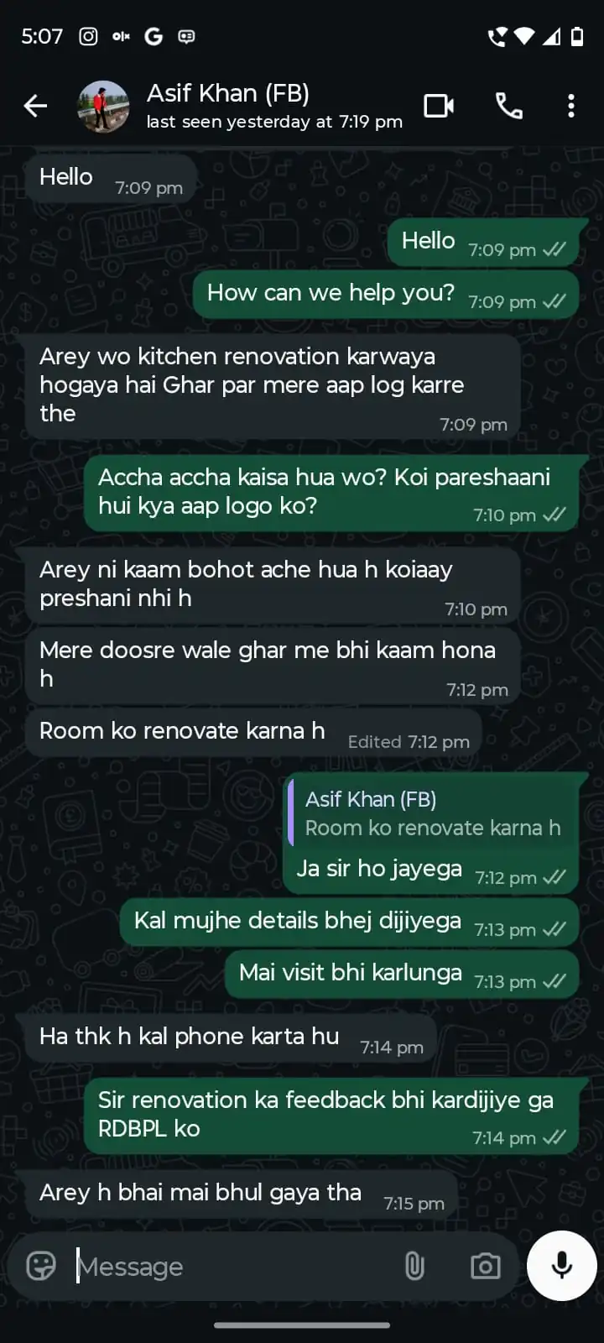Image resolution: width=604 pixels, height=1343 pixels.
Task: Tap the 'last seen yesterday at 7:19 pm' text
Action: (x=274, y=122)
